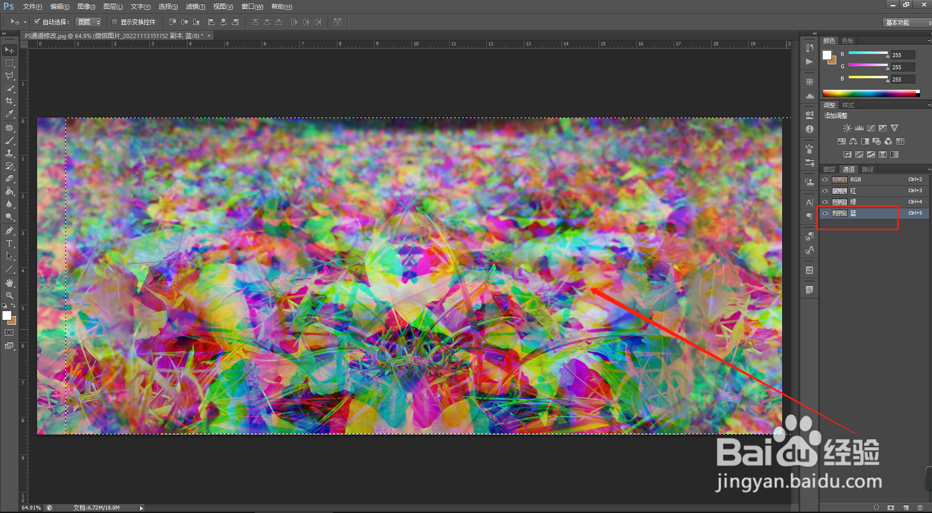Toggle visibility of RGB channel
The height and width of the screenshot is (513, 932).
tap(825, 179)
